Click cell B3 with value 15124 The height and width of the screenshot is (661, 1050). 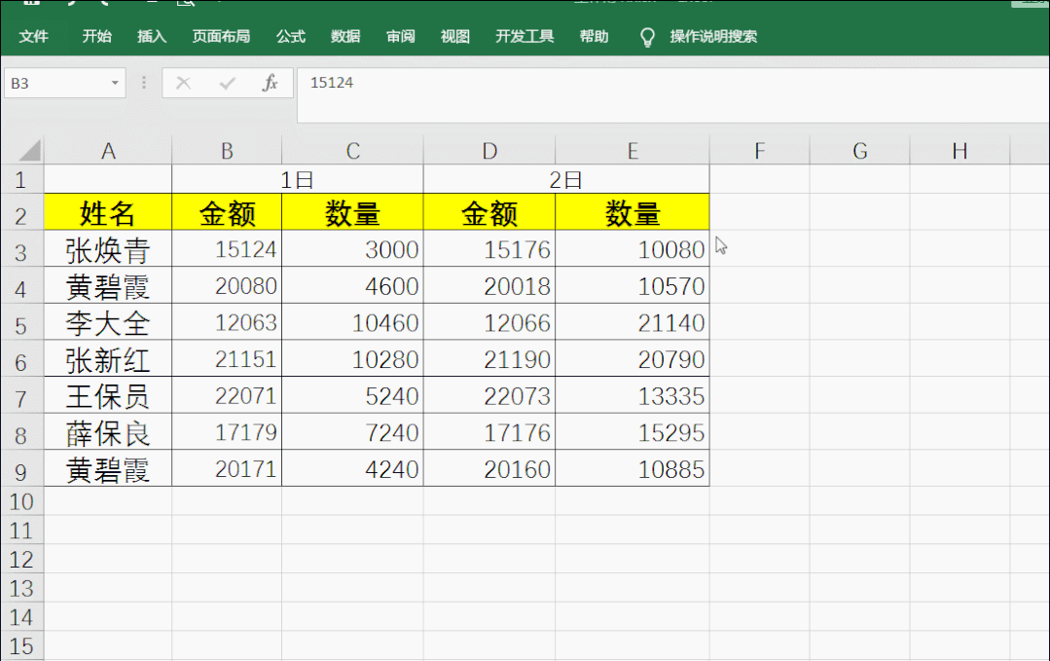click(x=227, y=249)
